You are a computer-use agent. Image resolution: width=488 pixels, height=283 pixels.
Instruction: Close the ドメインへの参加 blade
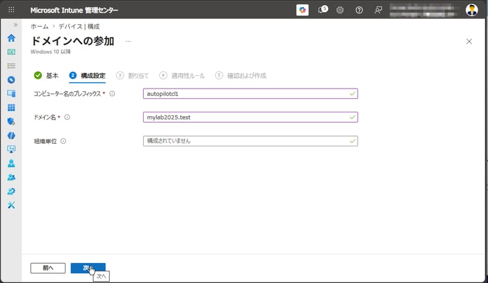coord(469,41)
